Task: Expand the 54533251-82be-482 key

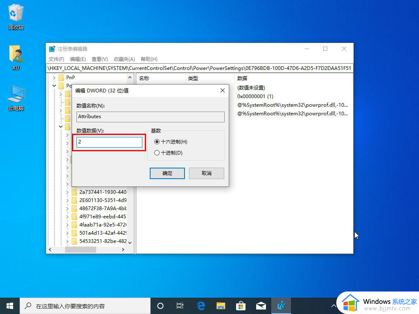Action: point(68,241)
